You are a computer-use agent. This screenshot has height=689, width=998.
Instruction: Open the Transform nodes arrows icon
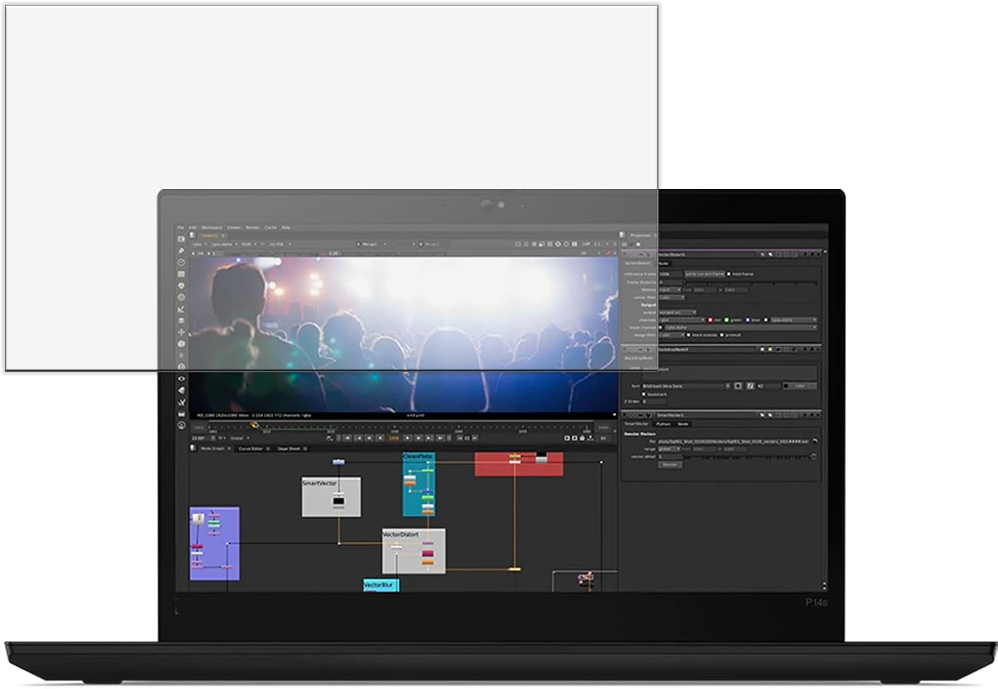pos(181,332)
